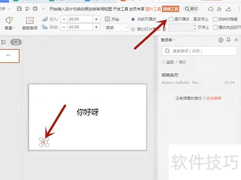
Task: Click the 文件 (File) menu button
Action: coord(2,9)
